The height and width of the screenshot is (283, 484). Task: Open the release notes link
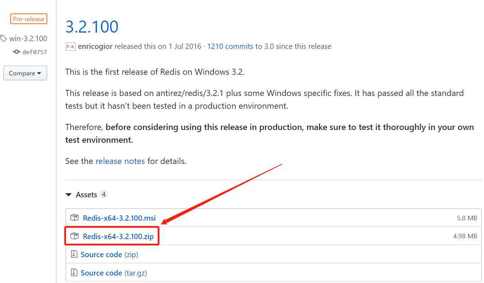pos(120,161)
